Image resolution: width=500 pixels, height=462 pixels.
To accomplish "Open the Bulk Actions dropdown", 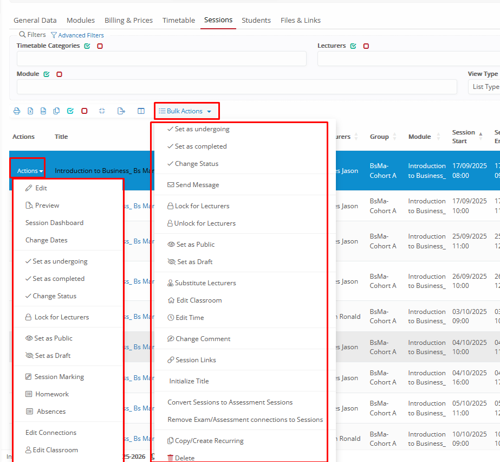I will pos(186,111).
